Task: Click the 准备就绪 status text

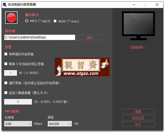Action: coord(137,47)
